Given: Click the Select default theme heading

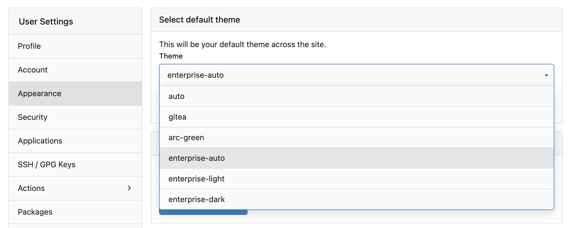Looking at the screenshot, I should [200, 20].
